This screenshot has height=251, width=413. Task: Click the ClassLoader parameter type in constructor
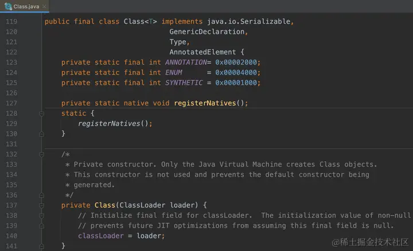(x=142, y=205)
